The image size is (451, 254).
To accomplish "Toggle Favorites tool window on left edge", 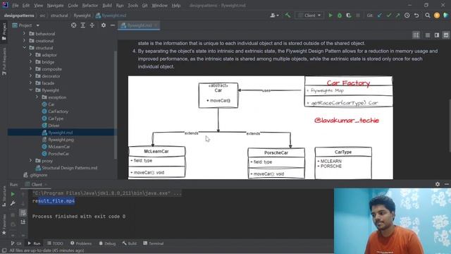I will [x=4, y=224].
